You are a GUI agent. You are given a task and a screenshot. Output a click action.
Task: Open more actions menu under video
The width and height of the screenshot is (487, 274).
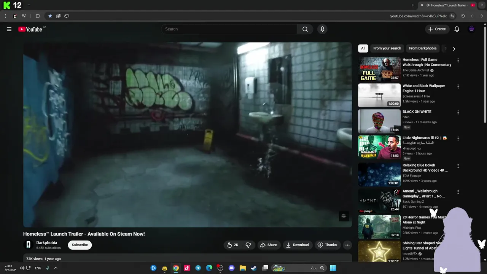(x=347, y=245)
